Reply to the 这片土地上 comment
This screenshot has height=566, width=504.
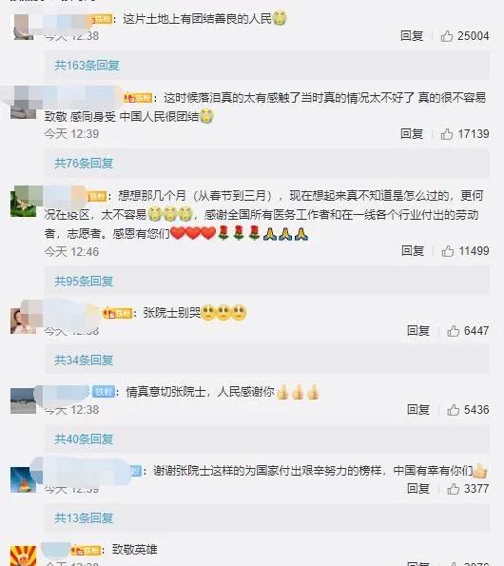[412, 36]
